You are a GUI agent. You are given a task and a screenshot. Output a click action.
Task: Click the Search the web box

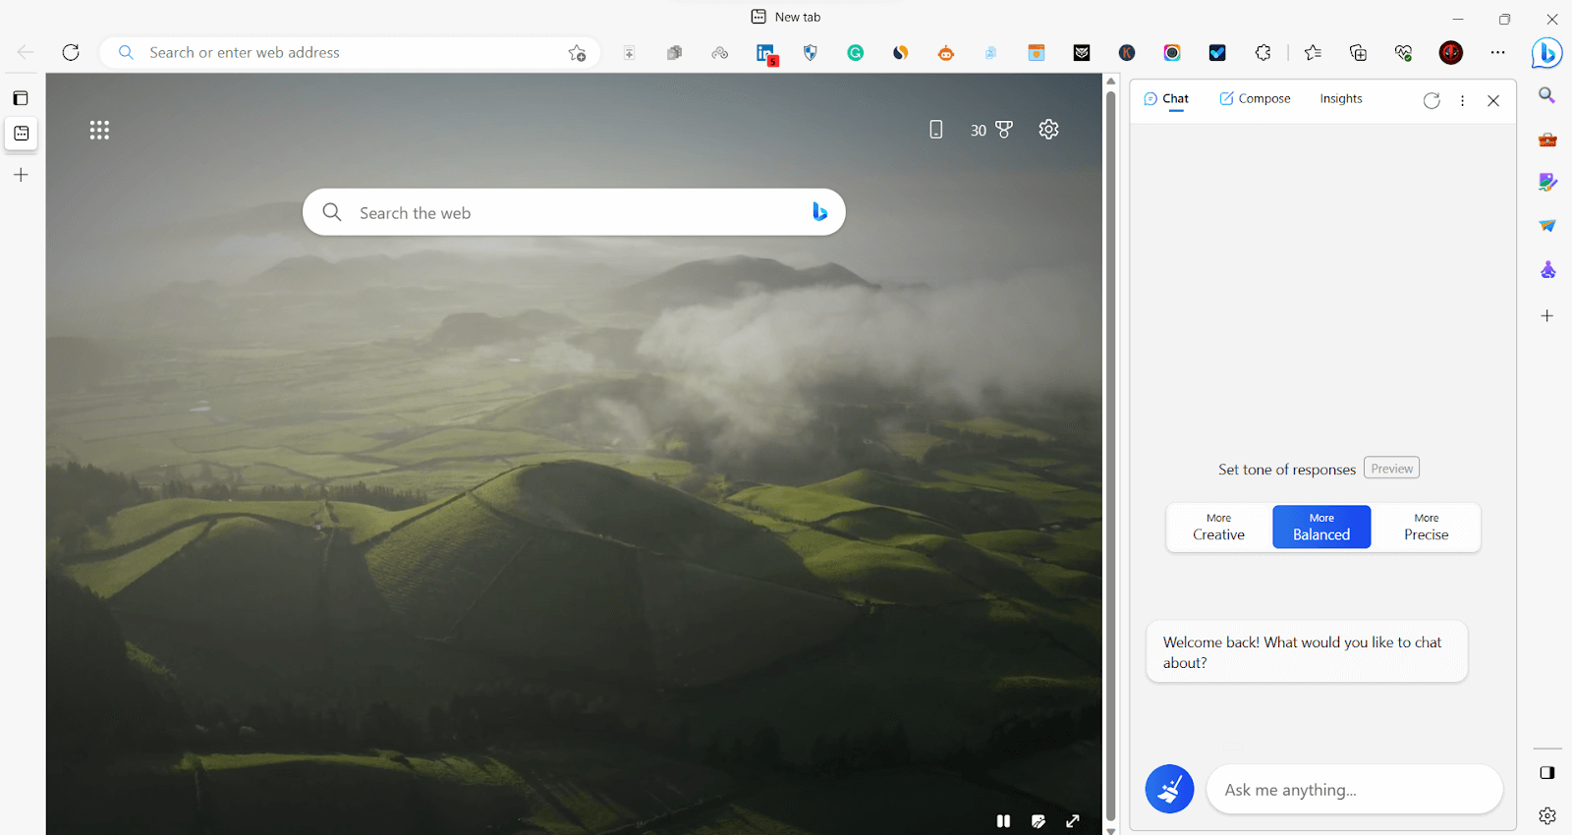(x=574, y=212)
